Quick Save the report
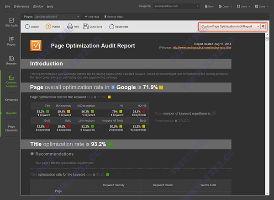The width and height of the screenshot is (274, 200). [x=93, y=27]
